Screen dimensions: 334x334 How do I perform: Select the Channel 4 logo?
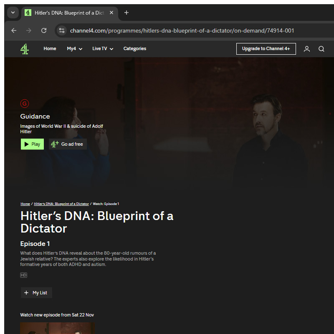tap(25, 49)
